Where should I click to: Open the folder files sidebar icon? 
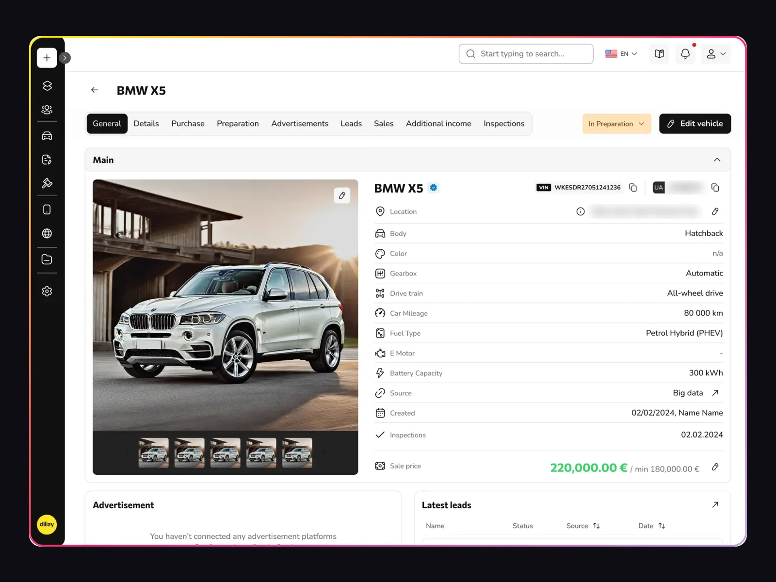47,259
